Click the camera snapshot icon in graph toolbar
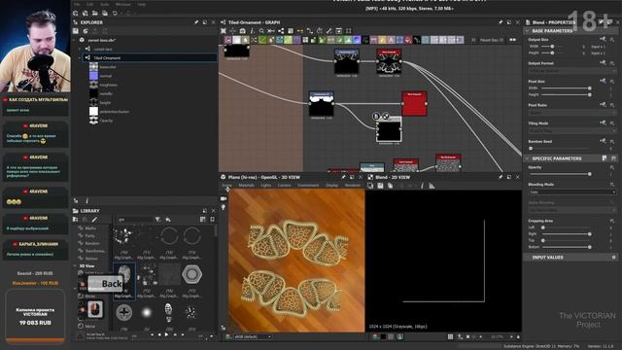Viewport: 622px width, 350px height. tap(242, 31)
